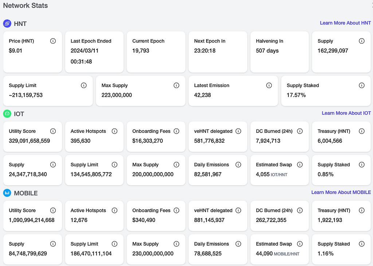Click the green IOT token logo
The width and height of the screenshot is (373, 266).
(7, 114)
